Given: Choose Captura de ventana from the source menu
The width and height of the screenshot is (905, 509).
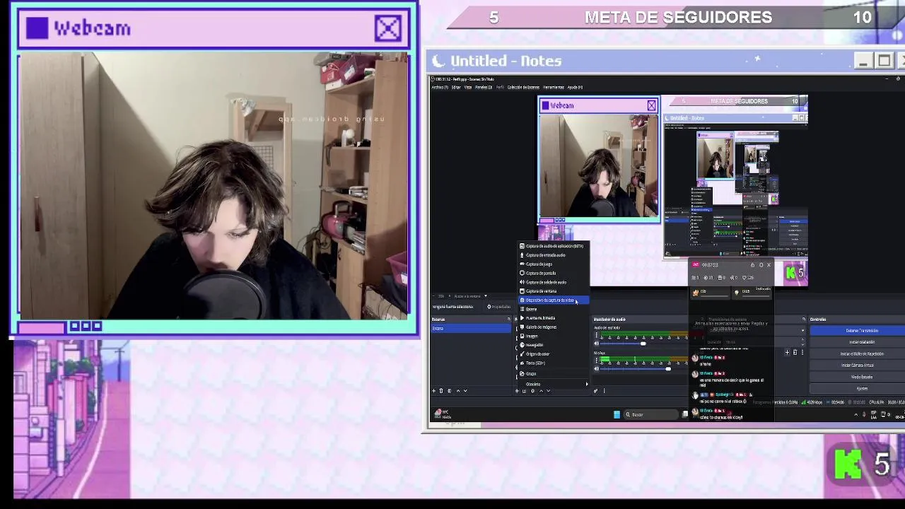Looking at the screenshot, I should click(x=553, y=291).
